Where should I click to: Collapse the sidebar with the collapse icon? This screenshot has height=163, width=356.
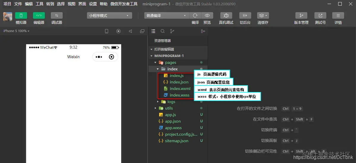(x=203, y=31)
